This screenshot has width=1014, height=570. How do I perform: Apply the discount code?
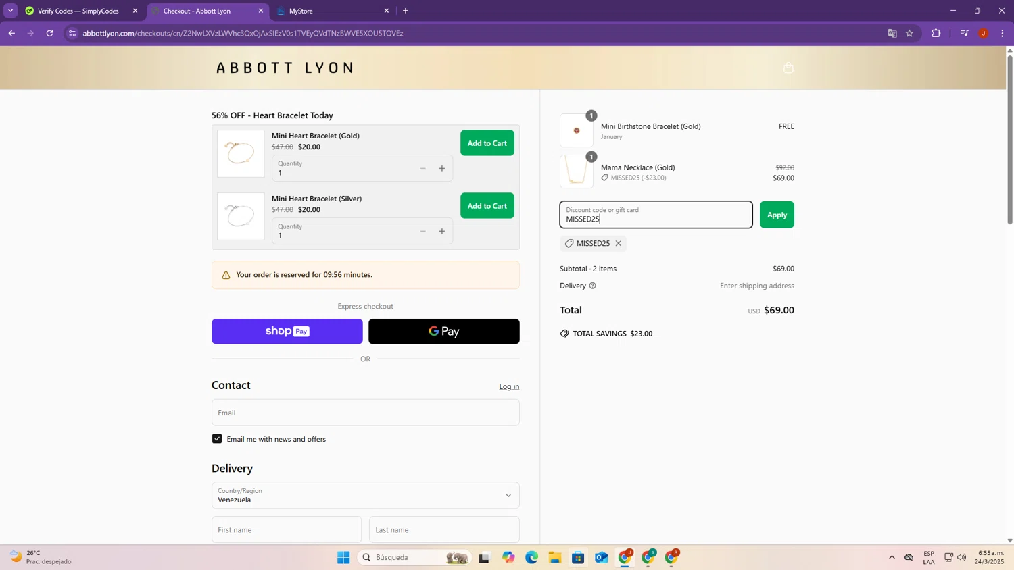pyautogui.click(x=777, y=215)
